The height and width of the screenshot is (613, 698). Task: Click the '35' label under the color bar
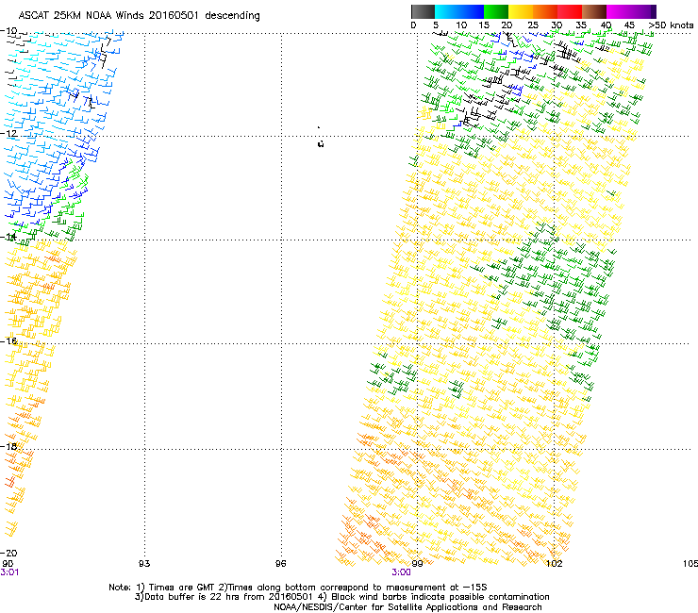(x=581, y=25)
